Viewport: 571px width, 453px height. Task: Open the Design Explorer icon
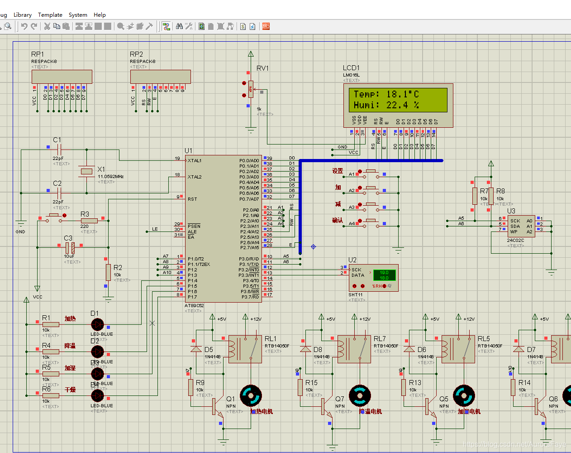click(x=202, y=26)
